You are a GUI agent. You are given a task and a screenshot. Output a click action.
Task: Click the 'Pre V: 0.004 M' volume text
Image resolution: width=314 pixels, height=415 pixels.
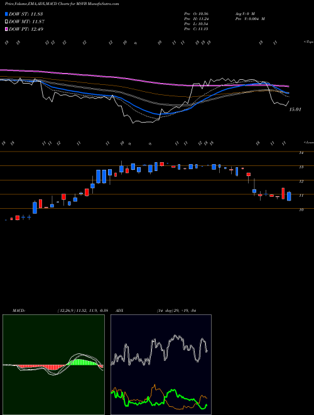pos(250,19)
